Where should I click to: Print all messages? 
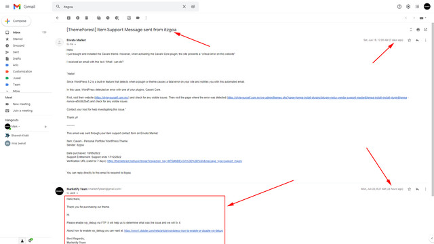[x=418, y=30]
